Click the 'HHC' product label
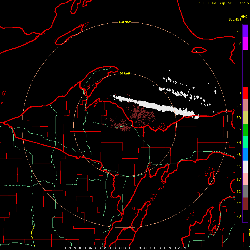The width and height of the screenshot is (250, 250). point(244,17)
